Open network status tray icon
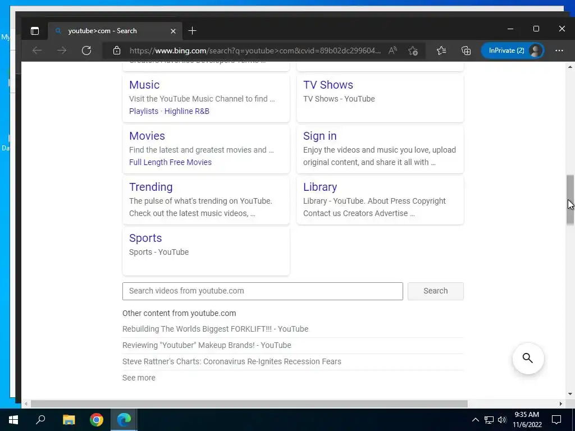 point(489,420)
